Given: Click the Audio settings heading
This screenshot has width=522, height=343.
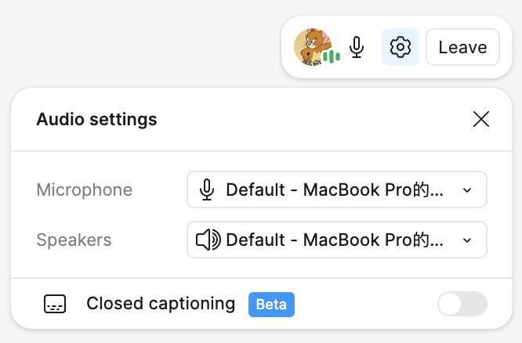Looking at the screenshot, I should pyautogui.click(x=97, y=119).
